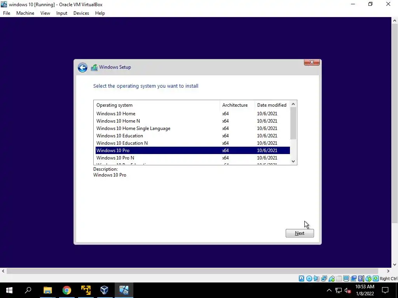This screenshot has height=298, width=398.
Task: Open taskbar search magnifier
Action: point(28,290)
